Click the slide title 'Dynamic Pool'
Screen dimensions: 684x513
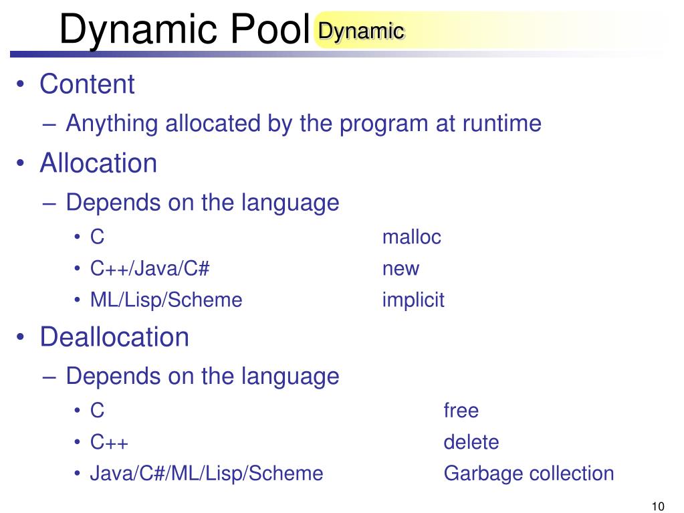click(185, 29)
